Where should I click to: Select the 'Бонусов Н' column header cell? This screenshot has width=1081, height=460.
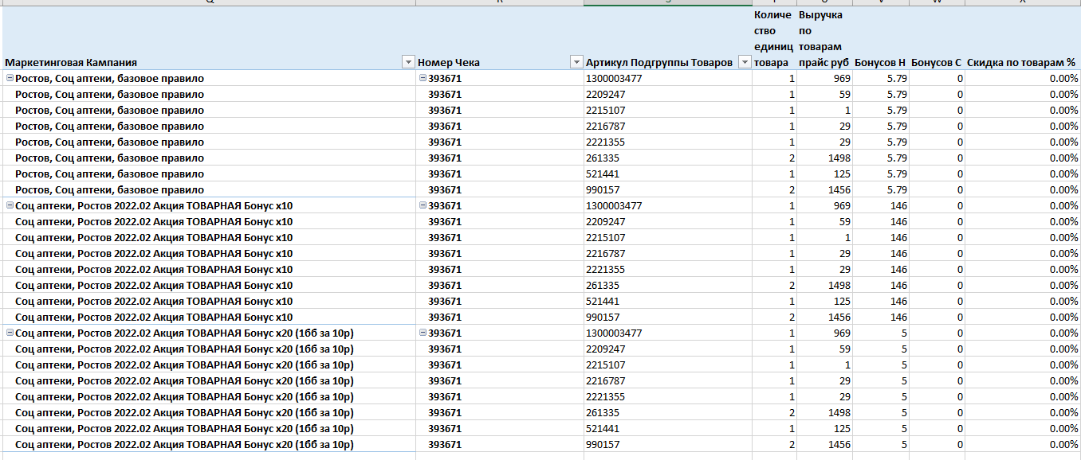[x=879, y=62]
